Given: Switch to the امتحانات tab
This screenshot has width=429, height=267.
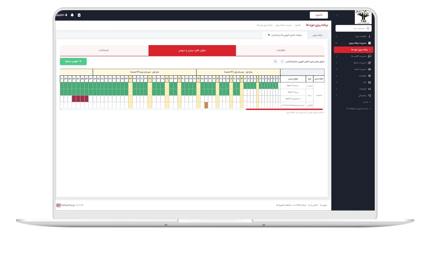Looking at the screenshot, I should tap(104, 51).
